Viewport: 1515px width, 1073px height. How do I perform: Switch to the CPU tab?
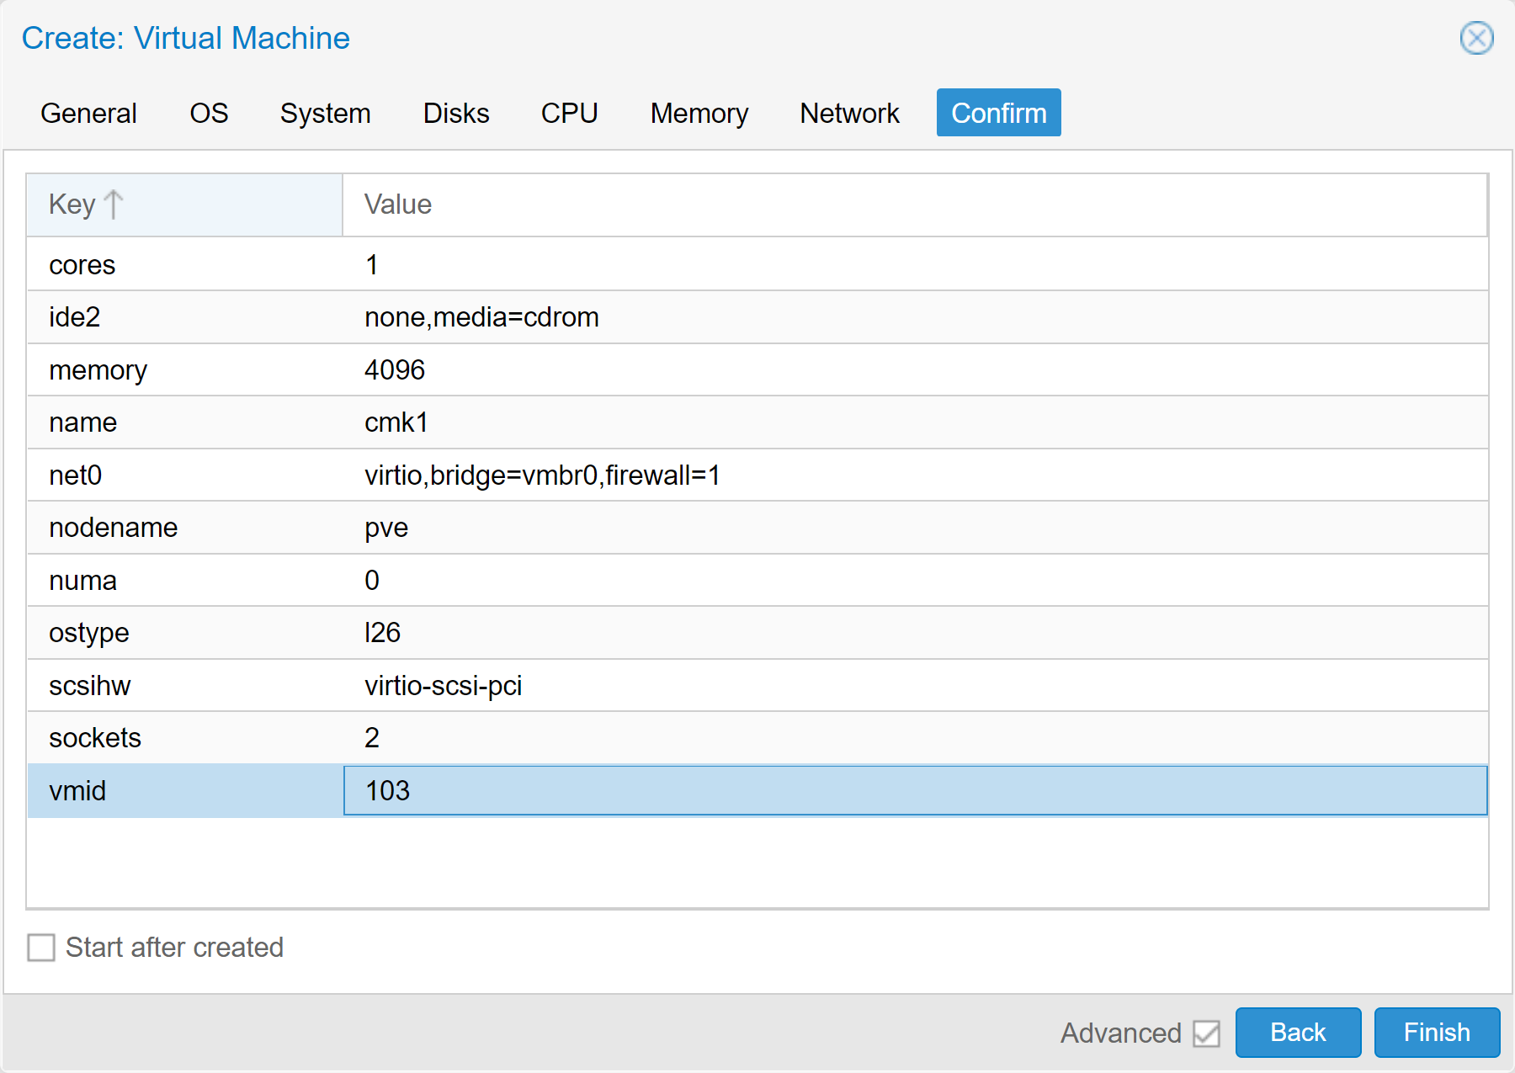[570, 113]
